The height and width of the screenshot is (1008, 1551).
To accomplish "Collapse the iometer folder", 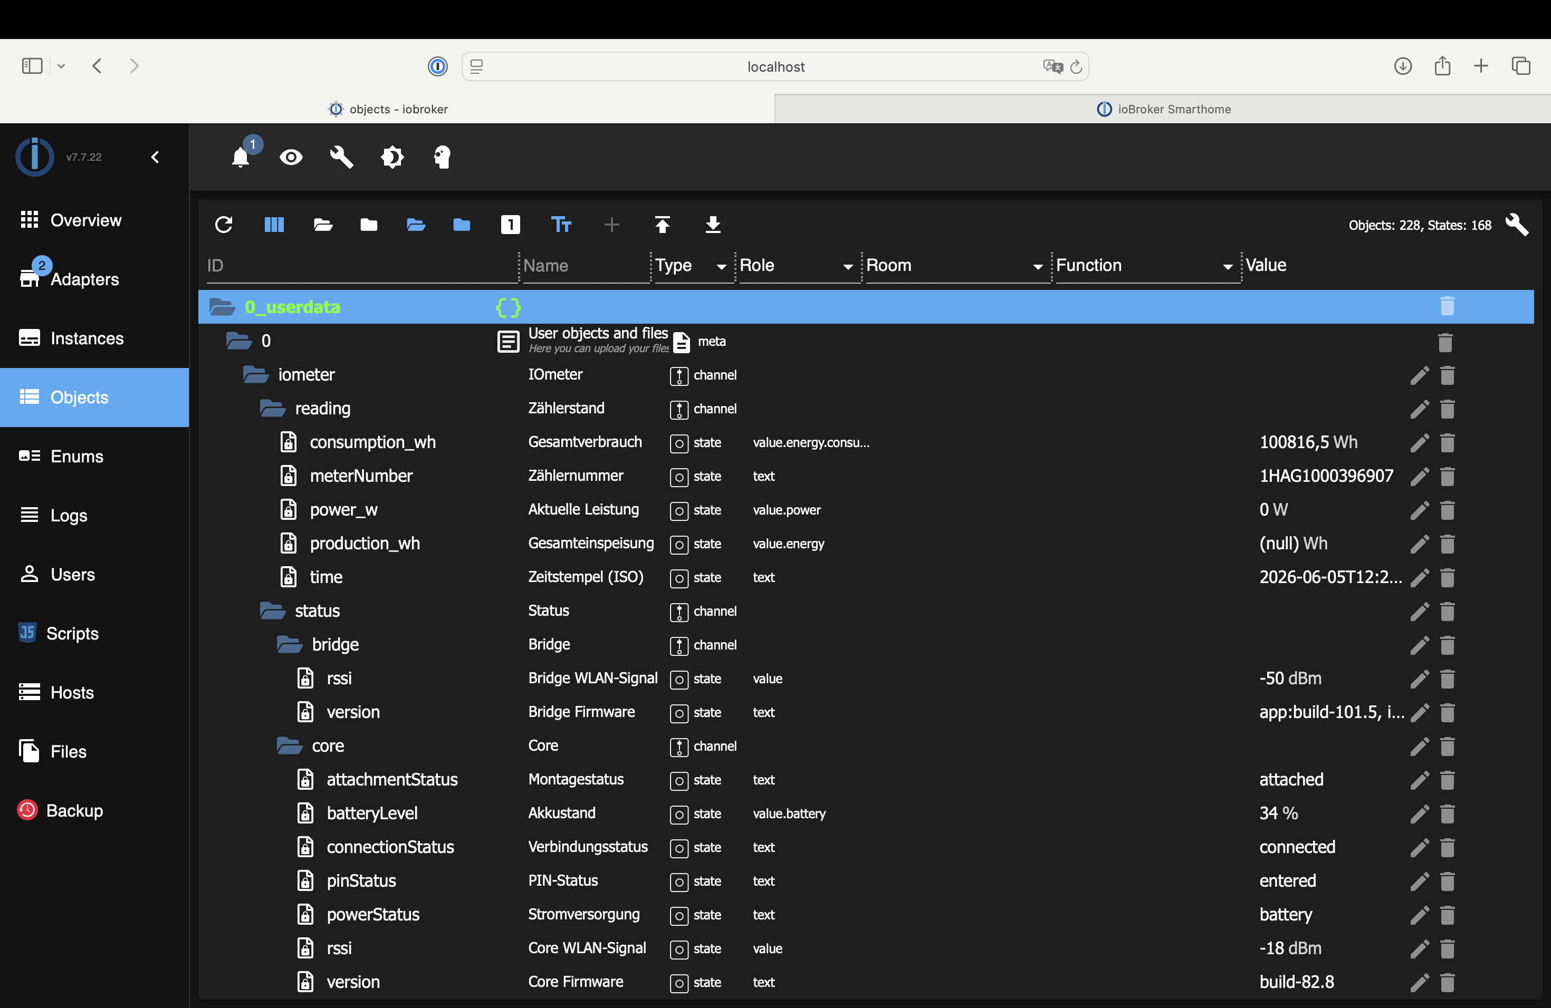I will (x=256, y=374).
